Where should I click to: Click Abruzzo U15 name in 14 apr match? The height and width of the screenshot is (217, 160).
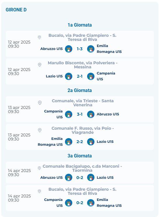[52, 178]
